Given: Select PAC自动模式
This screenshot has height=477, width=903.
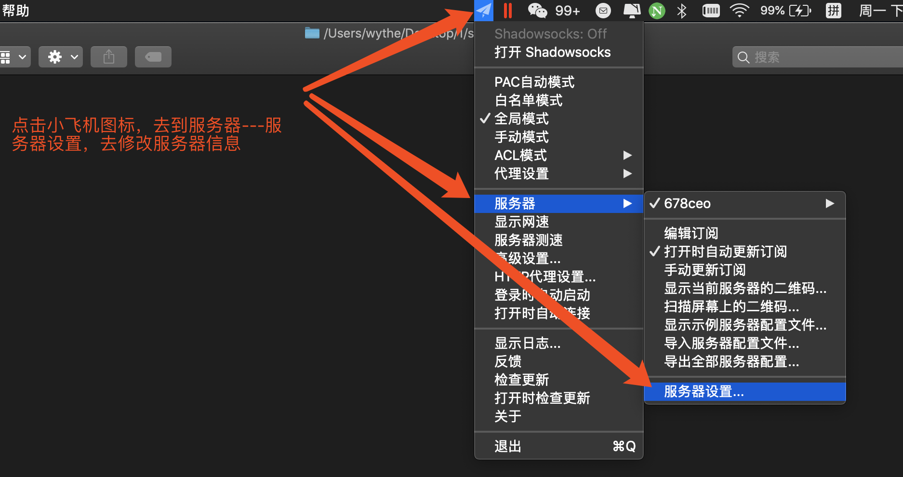Looking at the screenshot, I should (x=559, y=82).
